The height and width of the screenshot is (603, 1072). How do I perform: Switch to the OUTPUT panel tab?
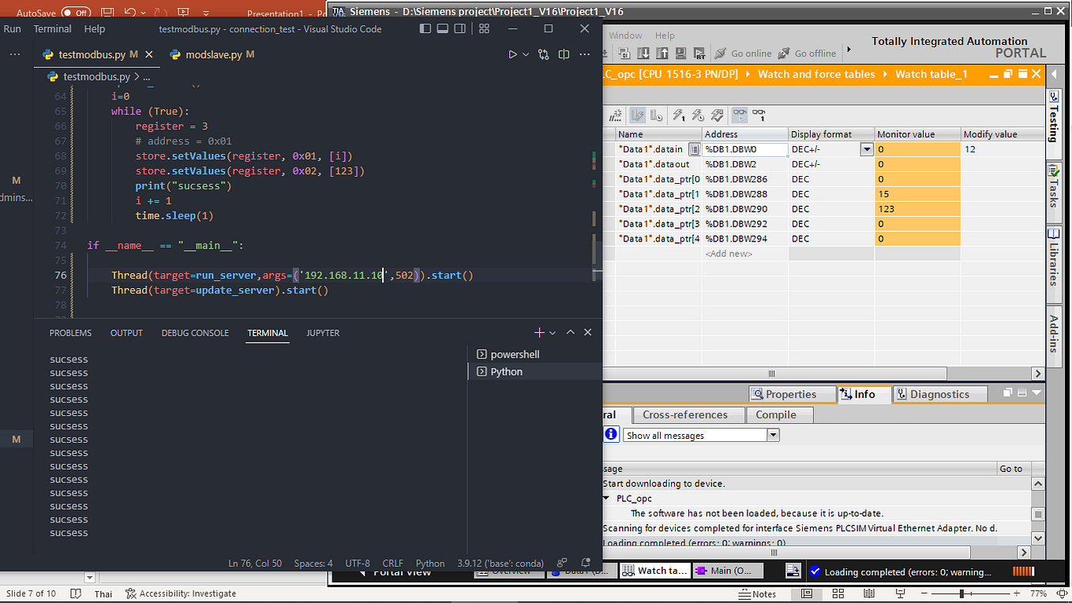(126, 333)
